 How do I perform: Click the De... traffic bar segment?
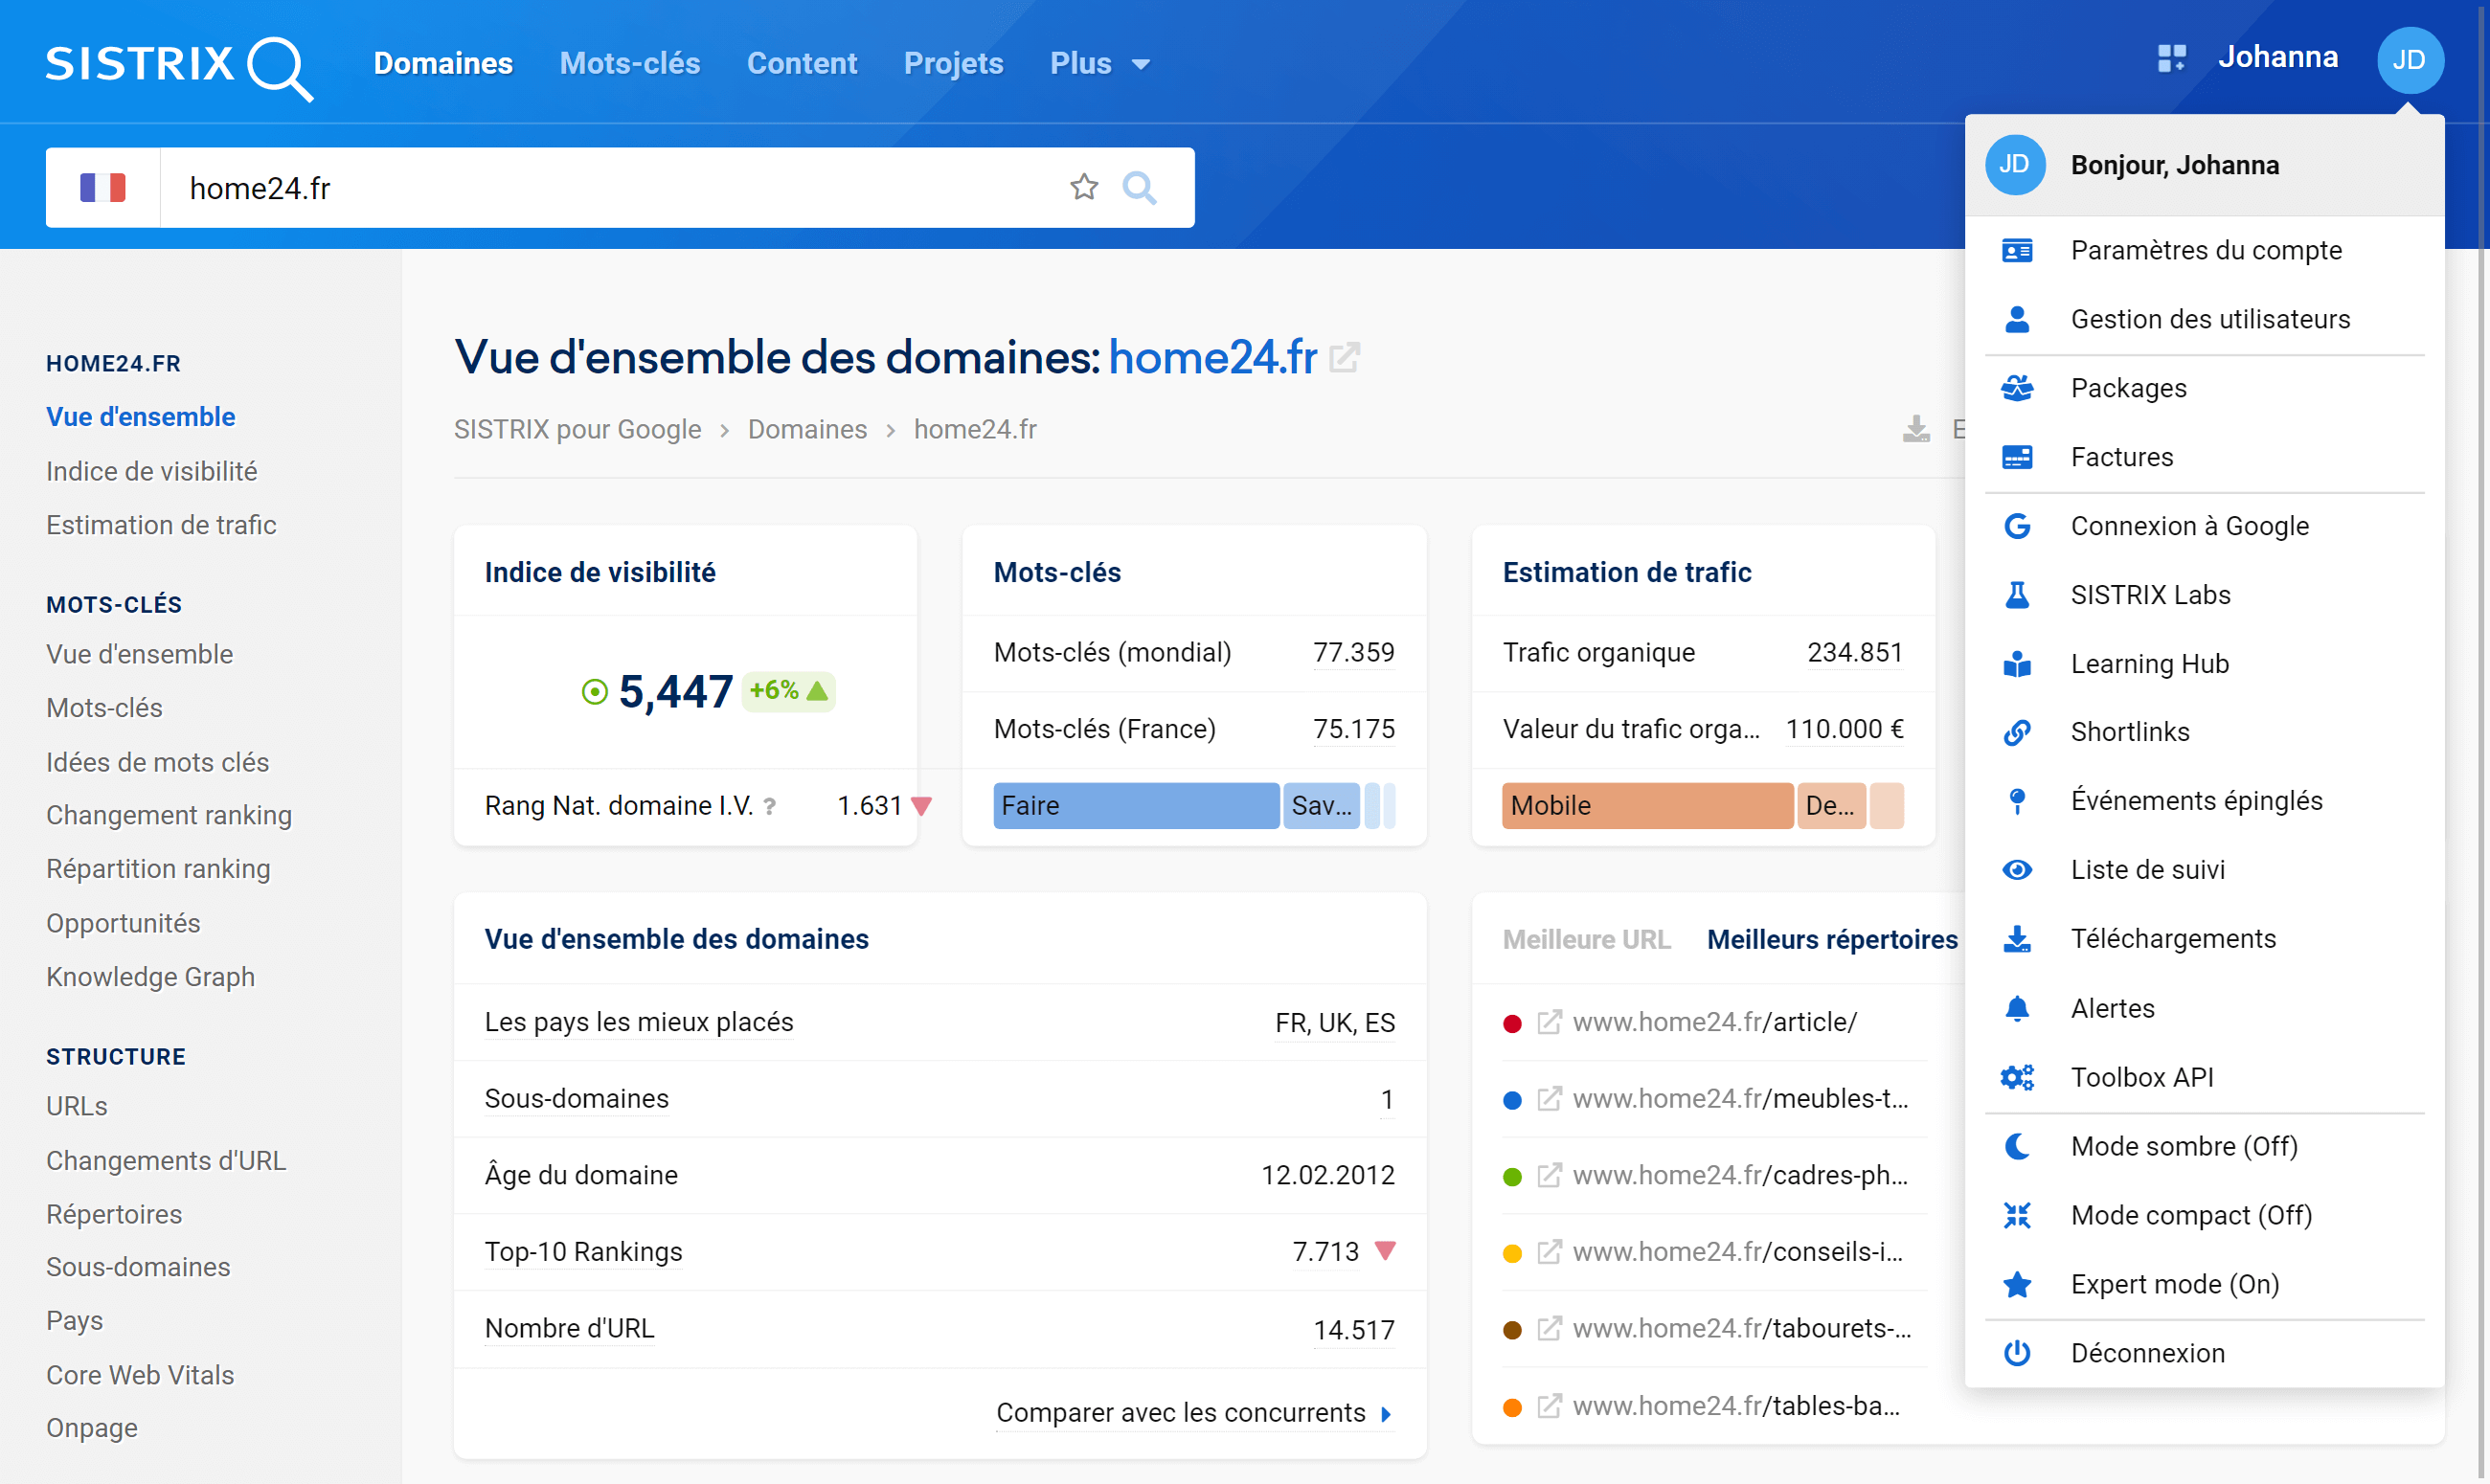[1831, 806]
